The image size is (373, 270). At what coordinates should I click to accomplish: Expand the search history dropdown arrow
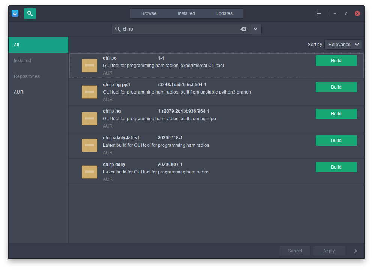[255, 29]
